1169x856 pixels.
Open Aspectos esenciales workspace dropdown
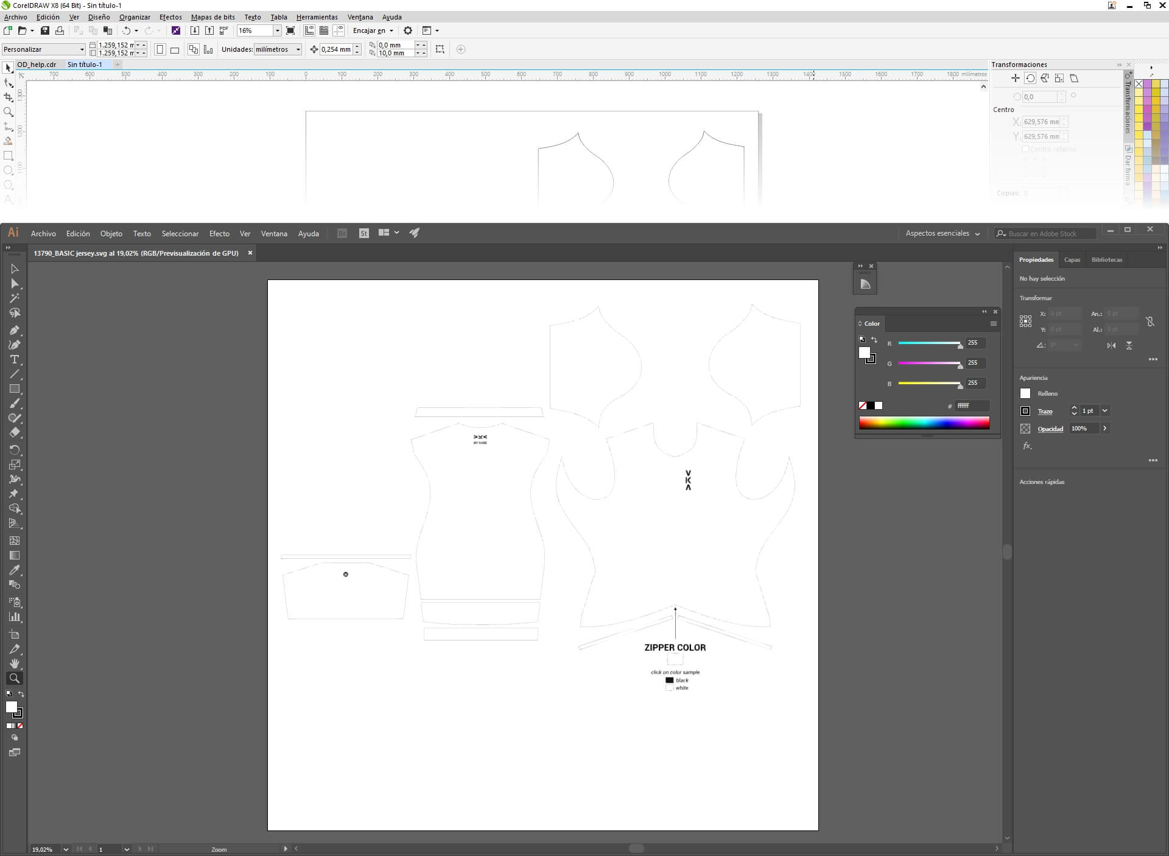tap(943, 233)
